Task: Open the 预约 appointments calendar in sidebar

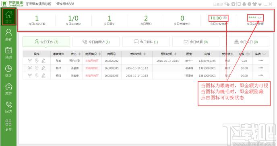Action: [x=8, y=53]
